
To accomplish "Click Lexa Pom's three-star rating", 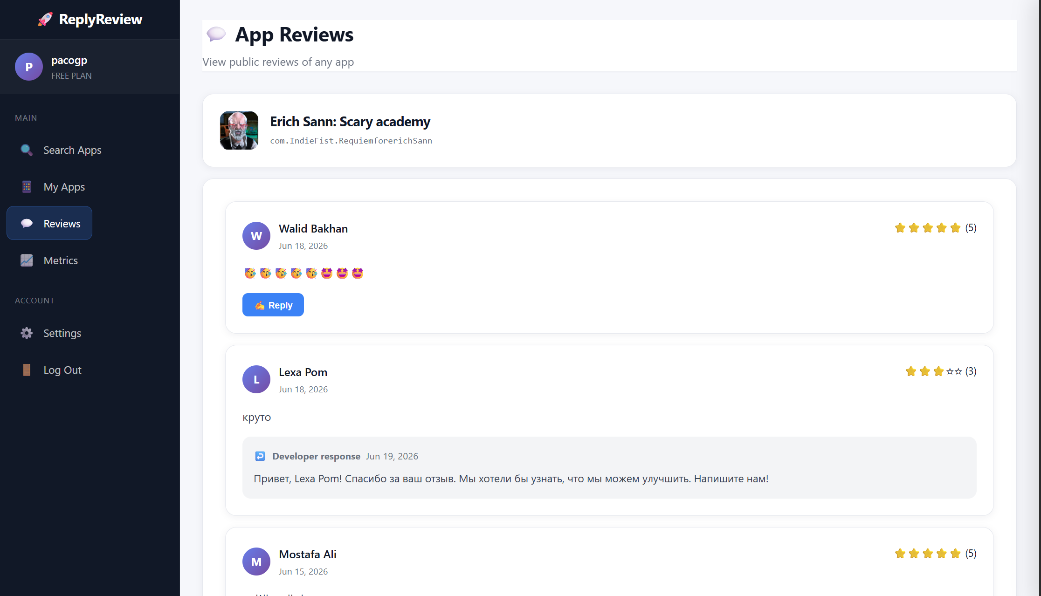I will [941, 371].
